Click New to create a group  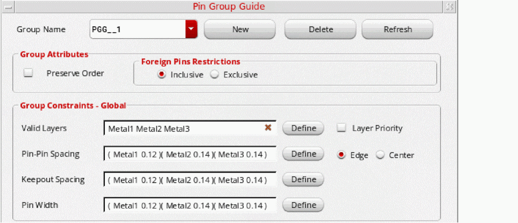point(240,30)
